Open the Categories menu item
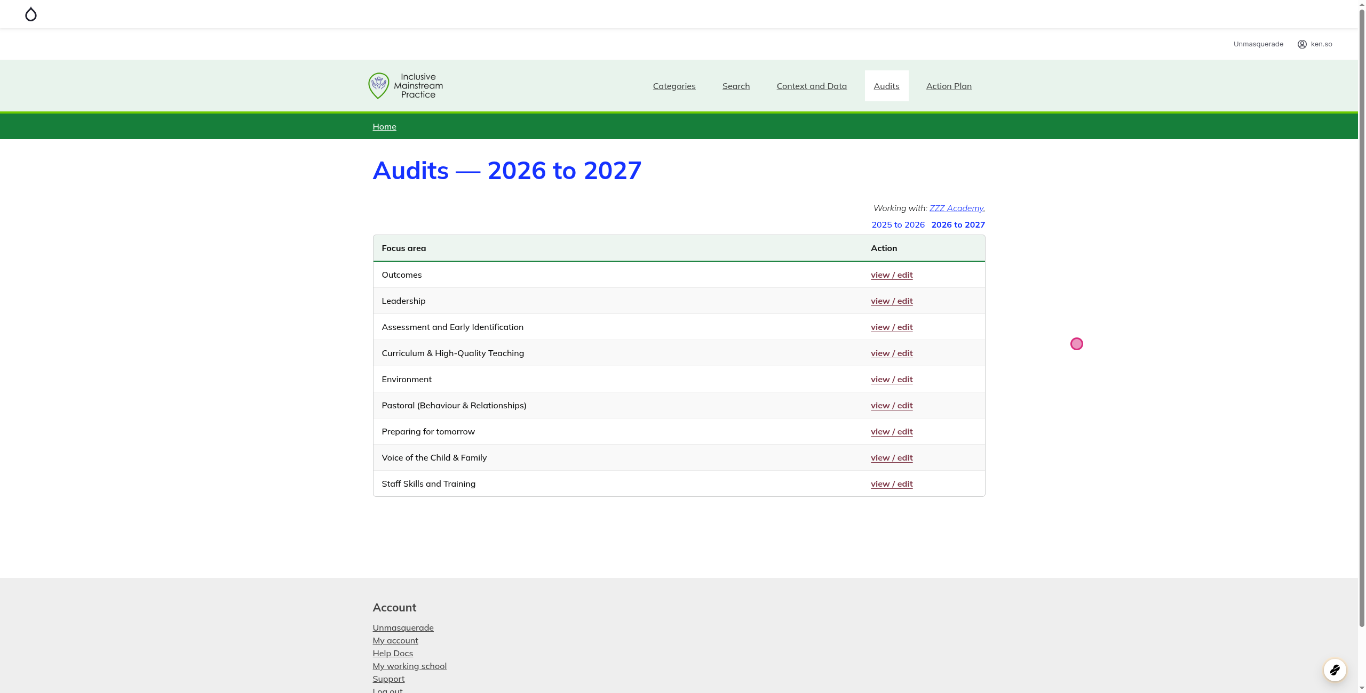Viewport: 1366px width, 693px height. coord(674,86)
